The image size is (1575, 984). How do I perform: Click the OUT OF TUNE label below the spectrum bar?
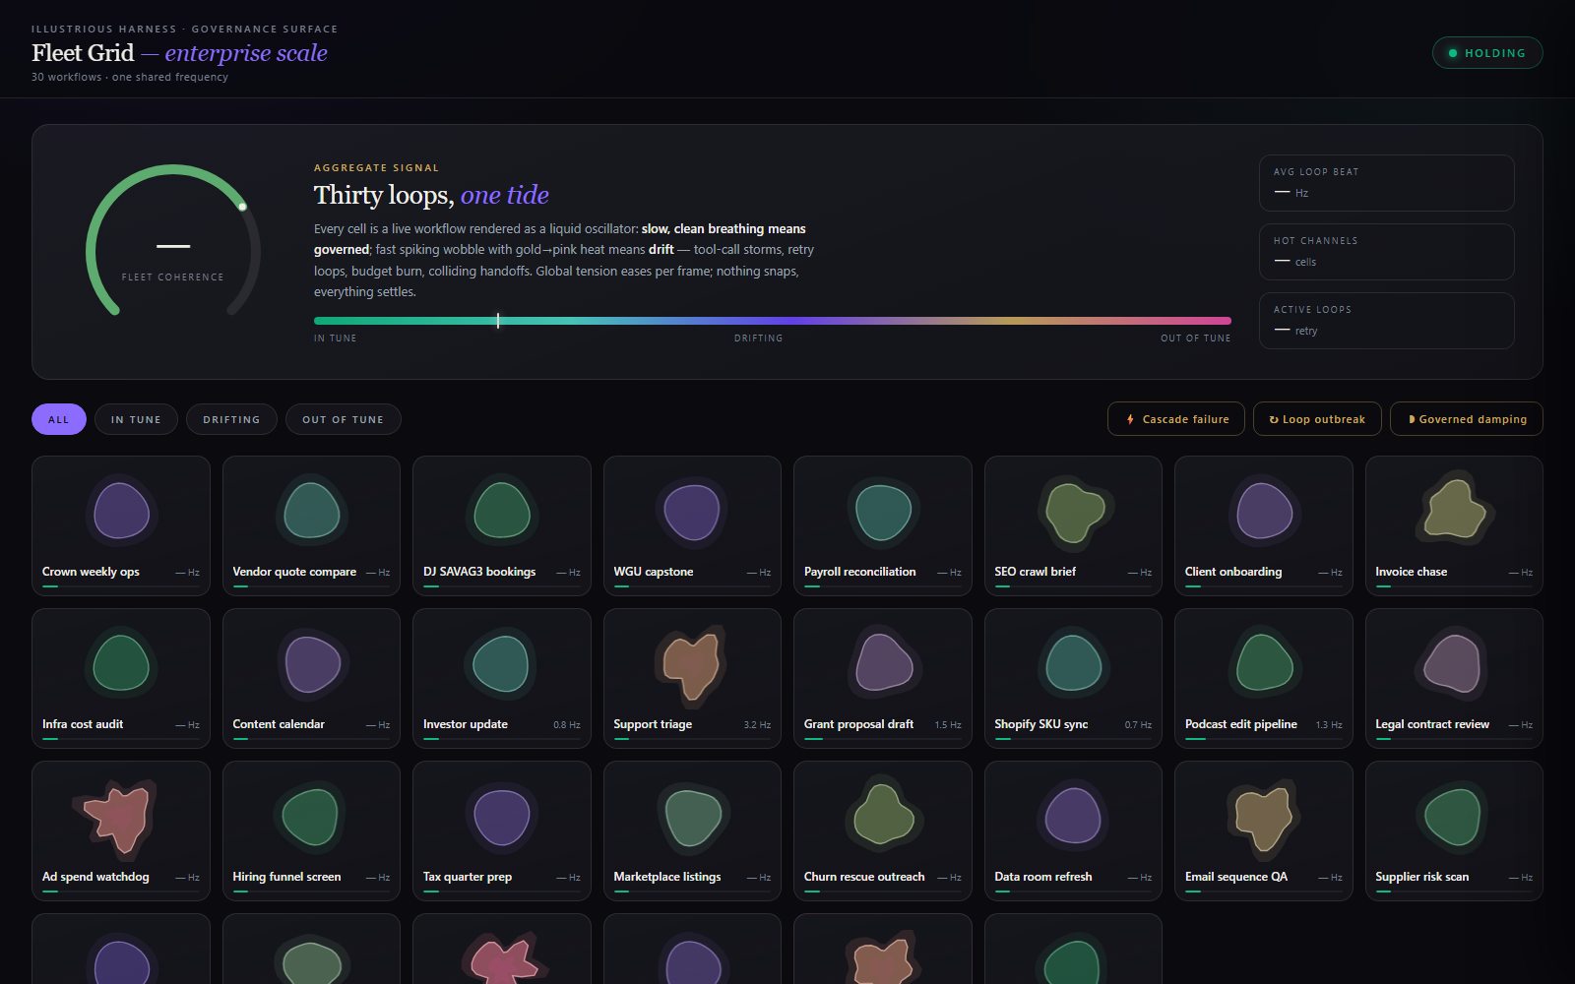click(1195, 338)
